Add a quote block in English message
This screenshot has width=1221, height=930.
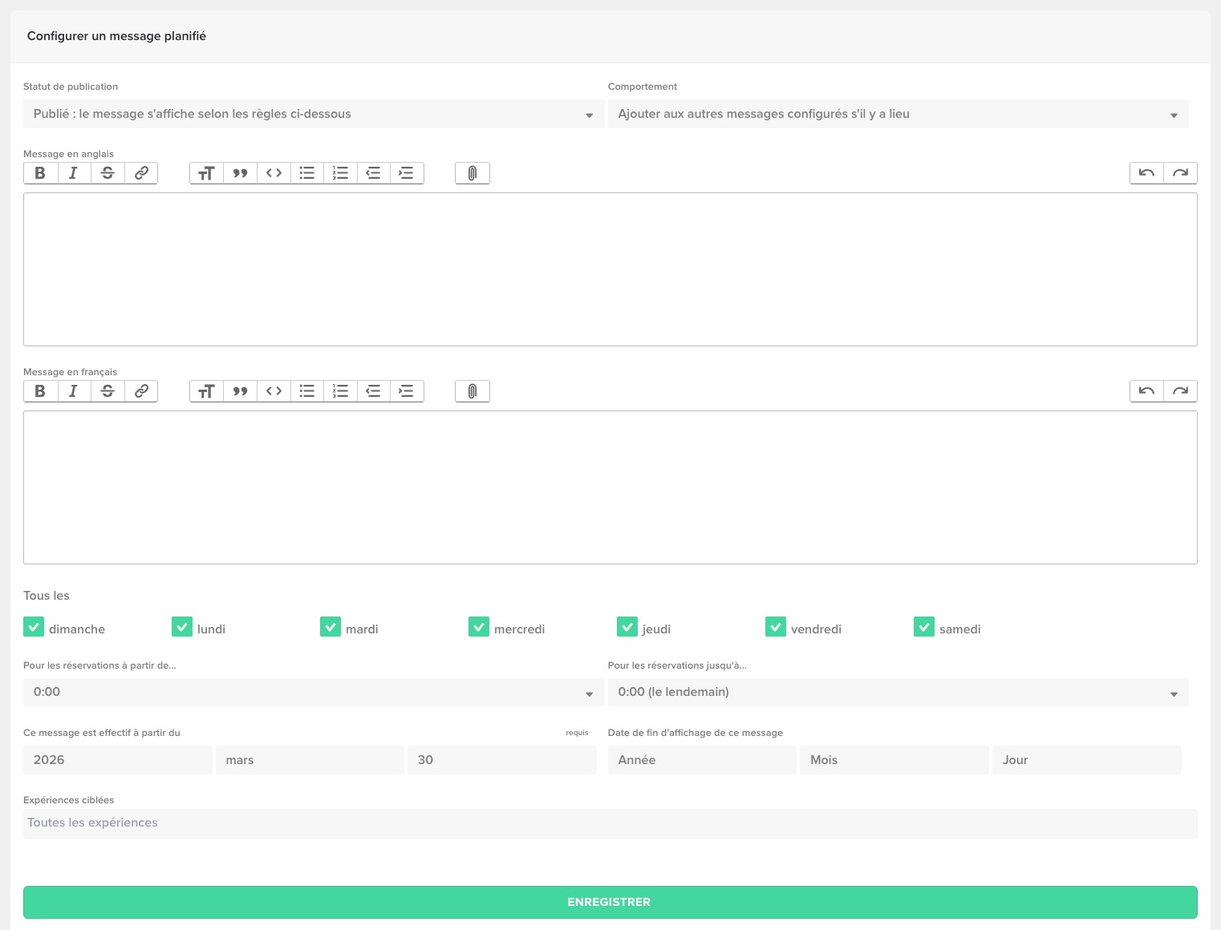coord(240,173)
